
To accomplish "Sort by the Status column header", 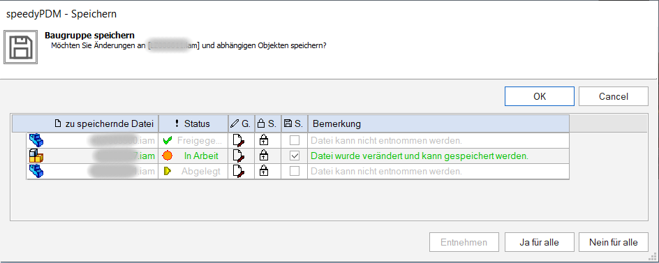I will (193, 124).
